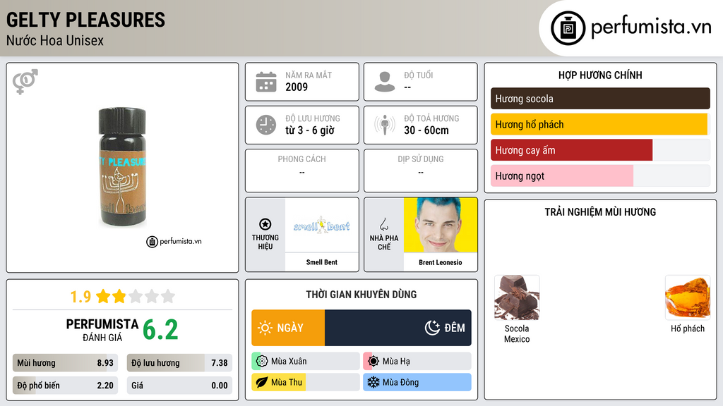The width and height of the screenshot is (723, 406).
Task: Click the Hương socola accord bar
Action: point(600,99)
